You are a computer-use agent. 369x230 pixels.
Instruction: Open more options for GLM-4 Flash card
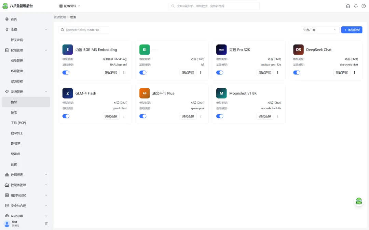tap(124, 116)
